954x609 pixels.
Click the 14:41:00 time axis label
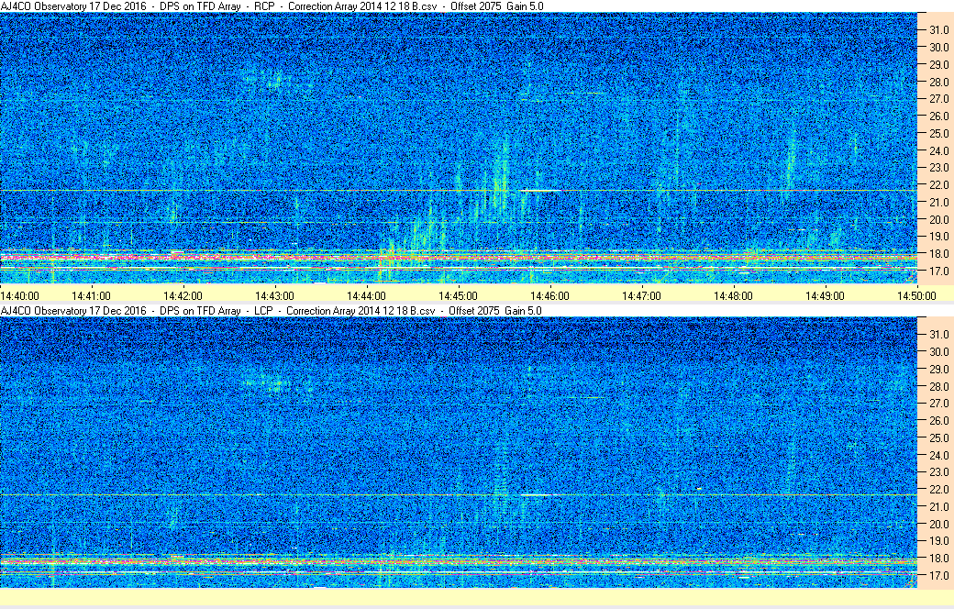pyautogui.click(x=91, y=296)
